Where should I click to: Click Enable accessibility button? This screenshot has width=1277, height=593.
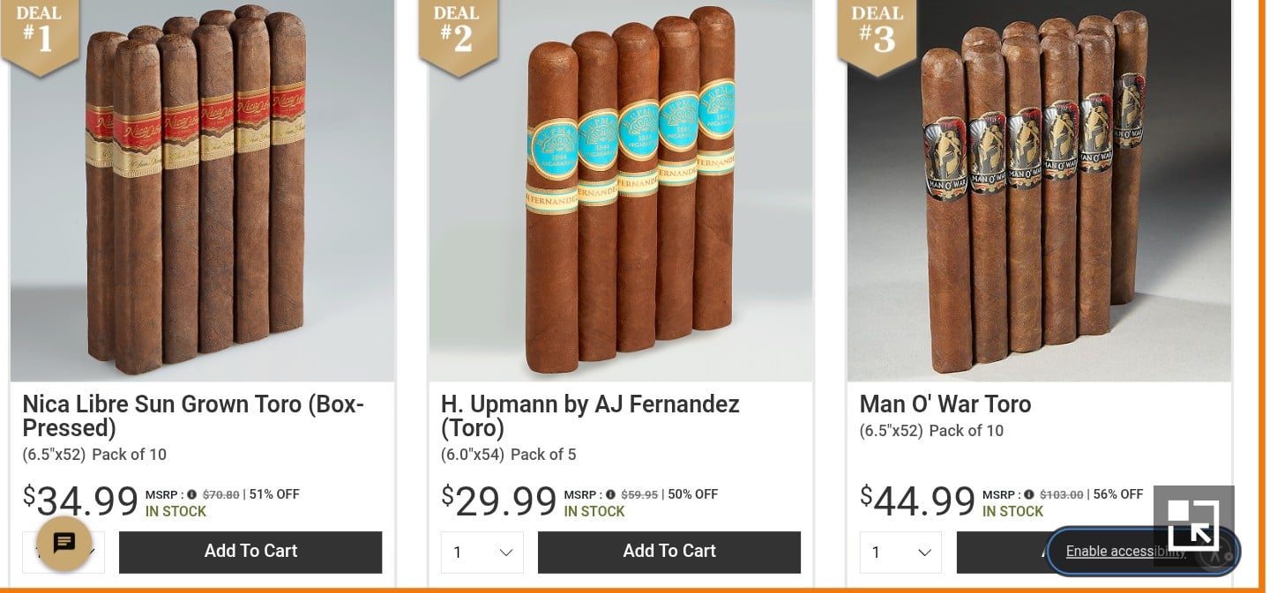(x=1143, y=552)
